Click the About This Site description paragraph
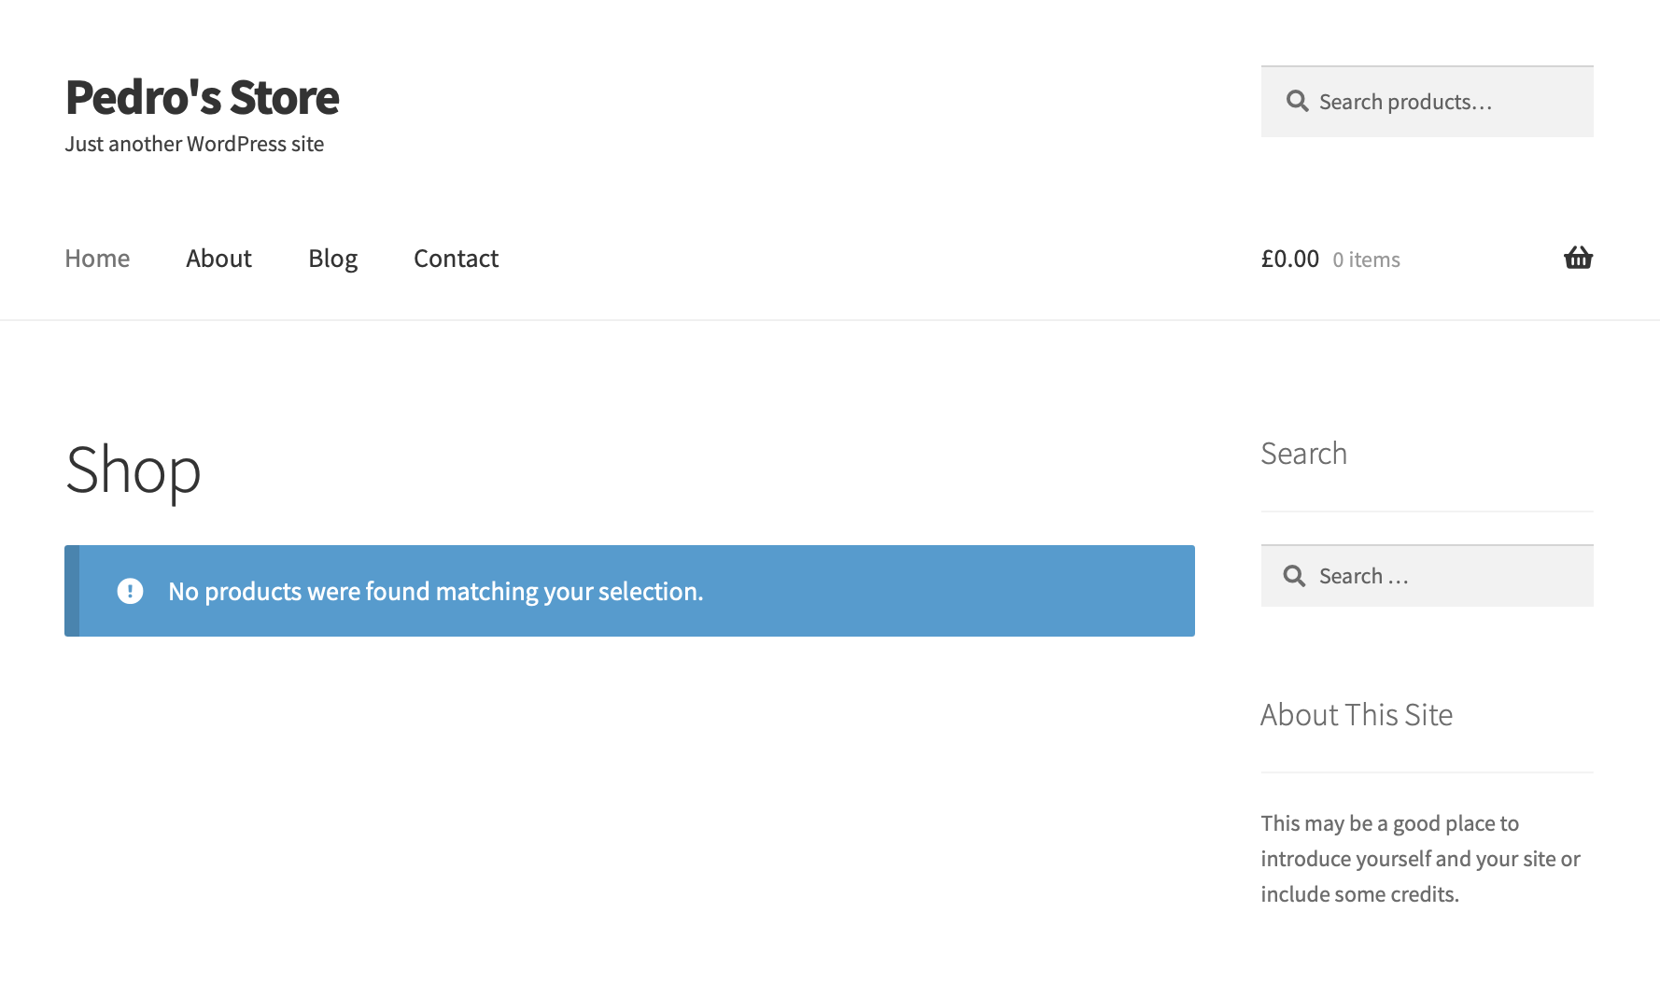The height and width of the screenshot is (982, 1660). click(1419, 859)
